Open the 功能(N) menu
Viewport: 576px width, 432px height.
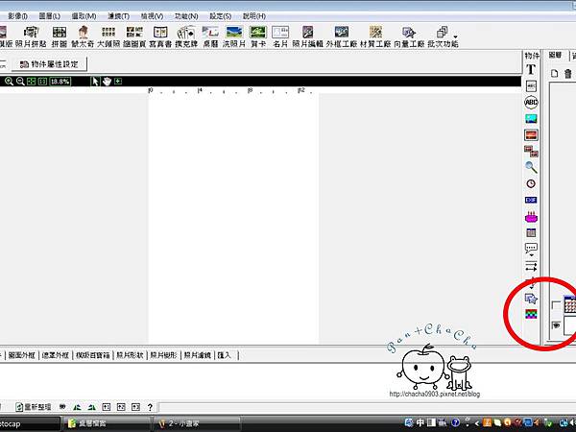coord(186,16)
